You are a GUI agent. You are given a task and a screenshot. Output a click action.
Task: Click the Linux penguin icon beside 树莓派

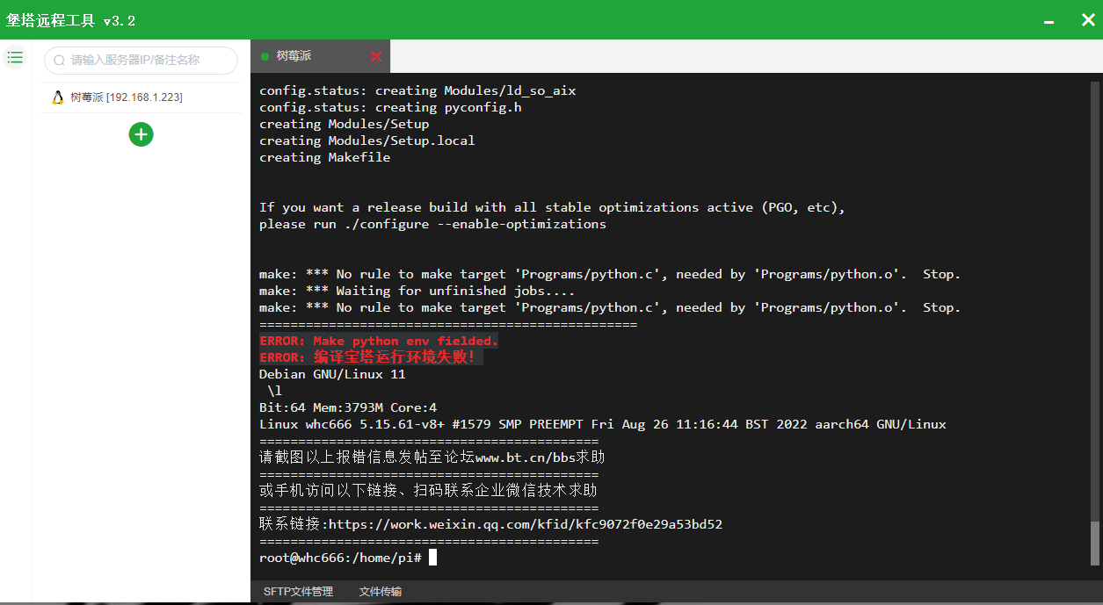pos(57,97)
